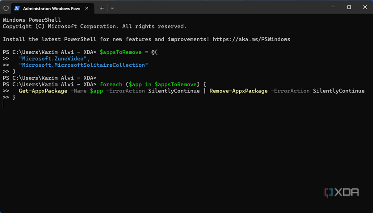The image size is (373, 213).
Task: Click the "Microsoft.MicrosoftSolitaireCollection" string
Action: 84,65
